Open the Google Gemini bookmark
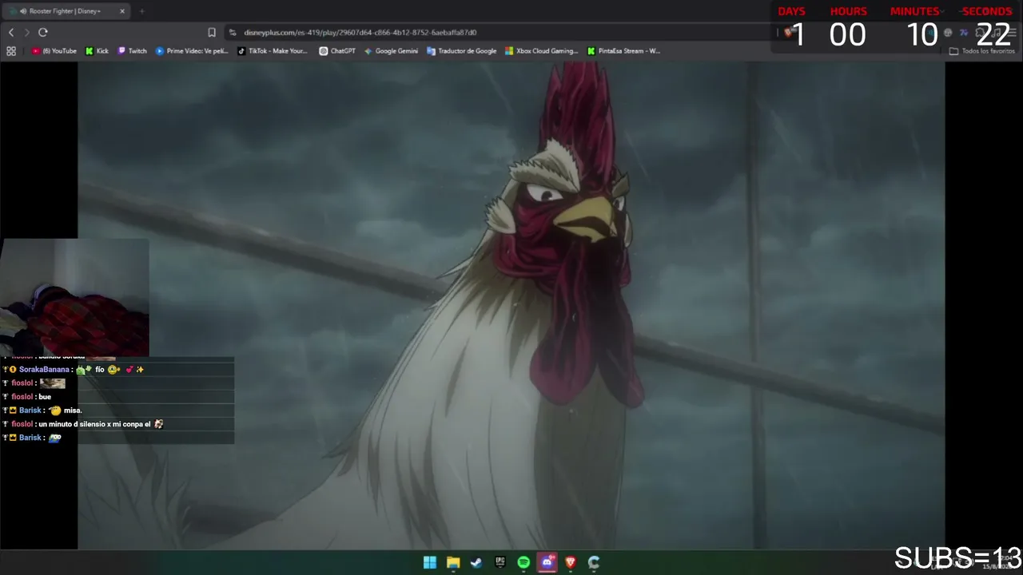This screenshot has height=575, width=1023. pos(391,51)
